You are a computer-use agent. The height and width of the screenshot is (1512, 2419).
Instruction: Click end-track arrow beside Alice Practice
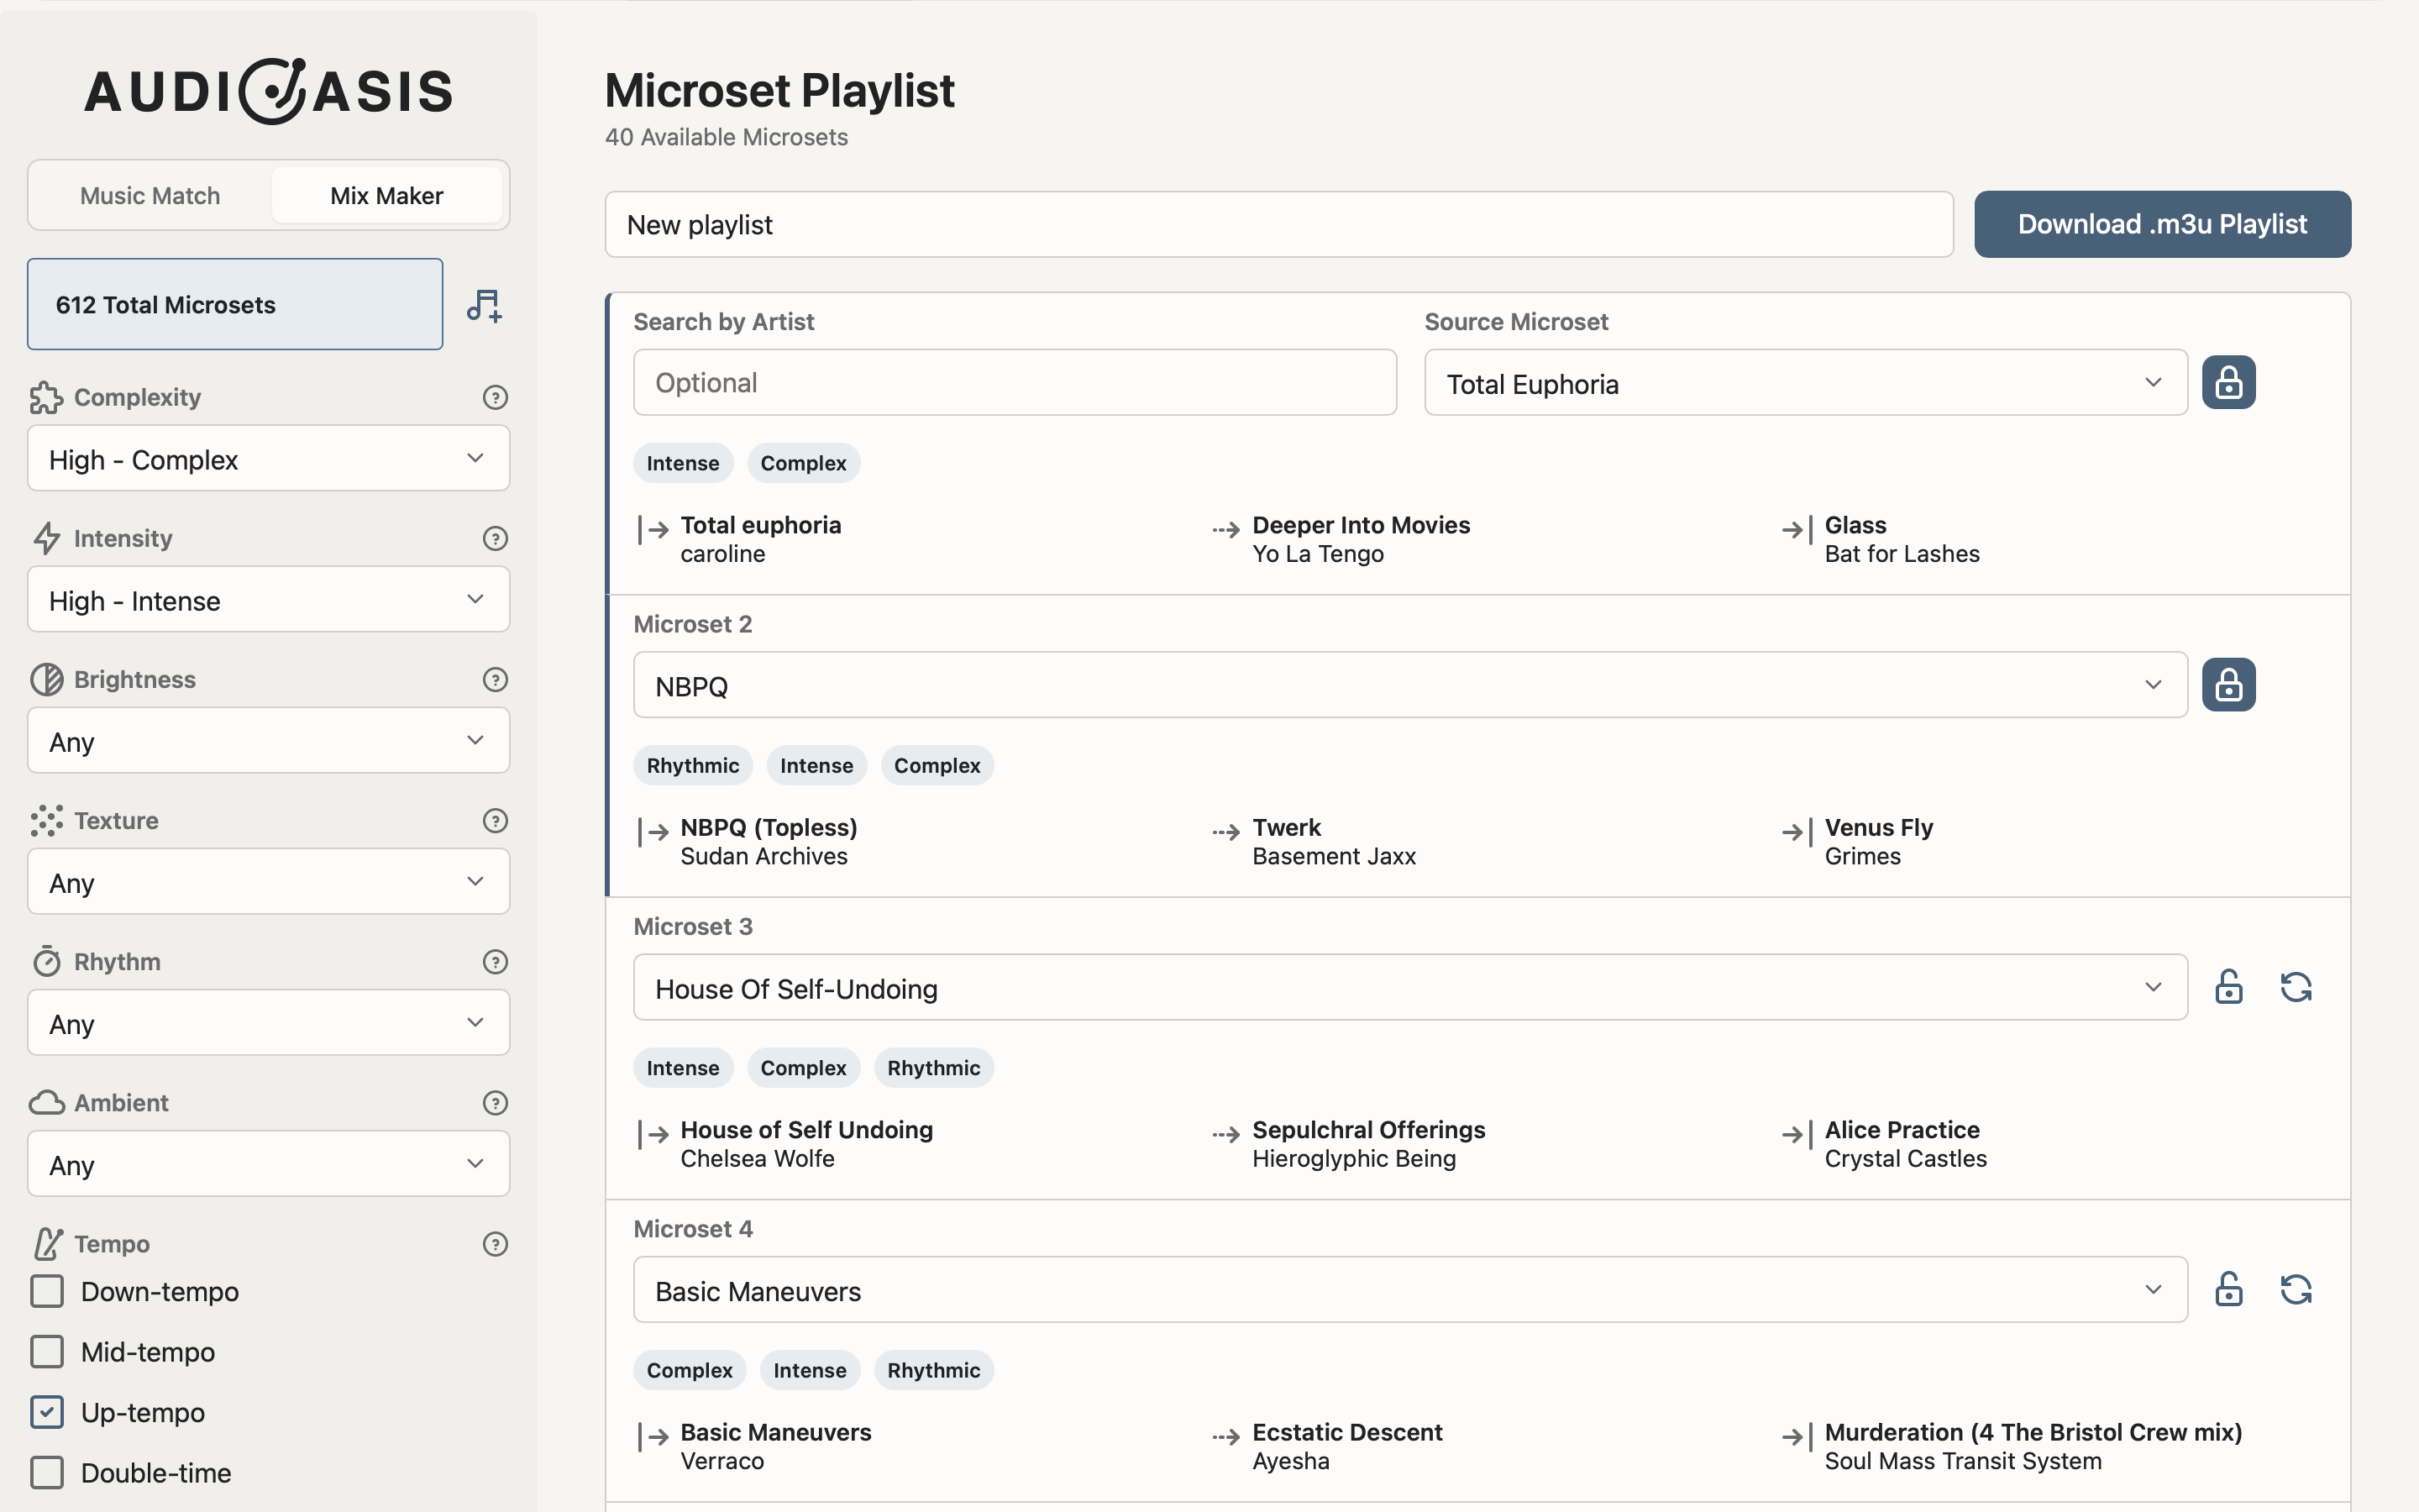coord(1797,1134)
